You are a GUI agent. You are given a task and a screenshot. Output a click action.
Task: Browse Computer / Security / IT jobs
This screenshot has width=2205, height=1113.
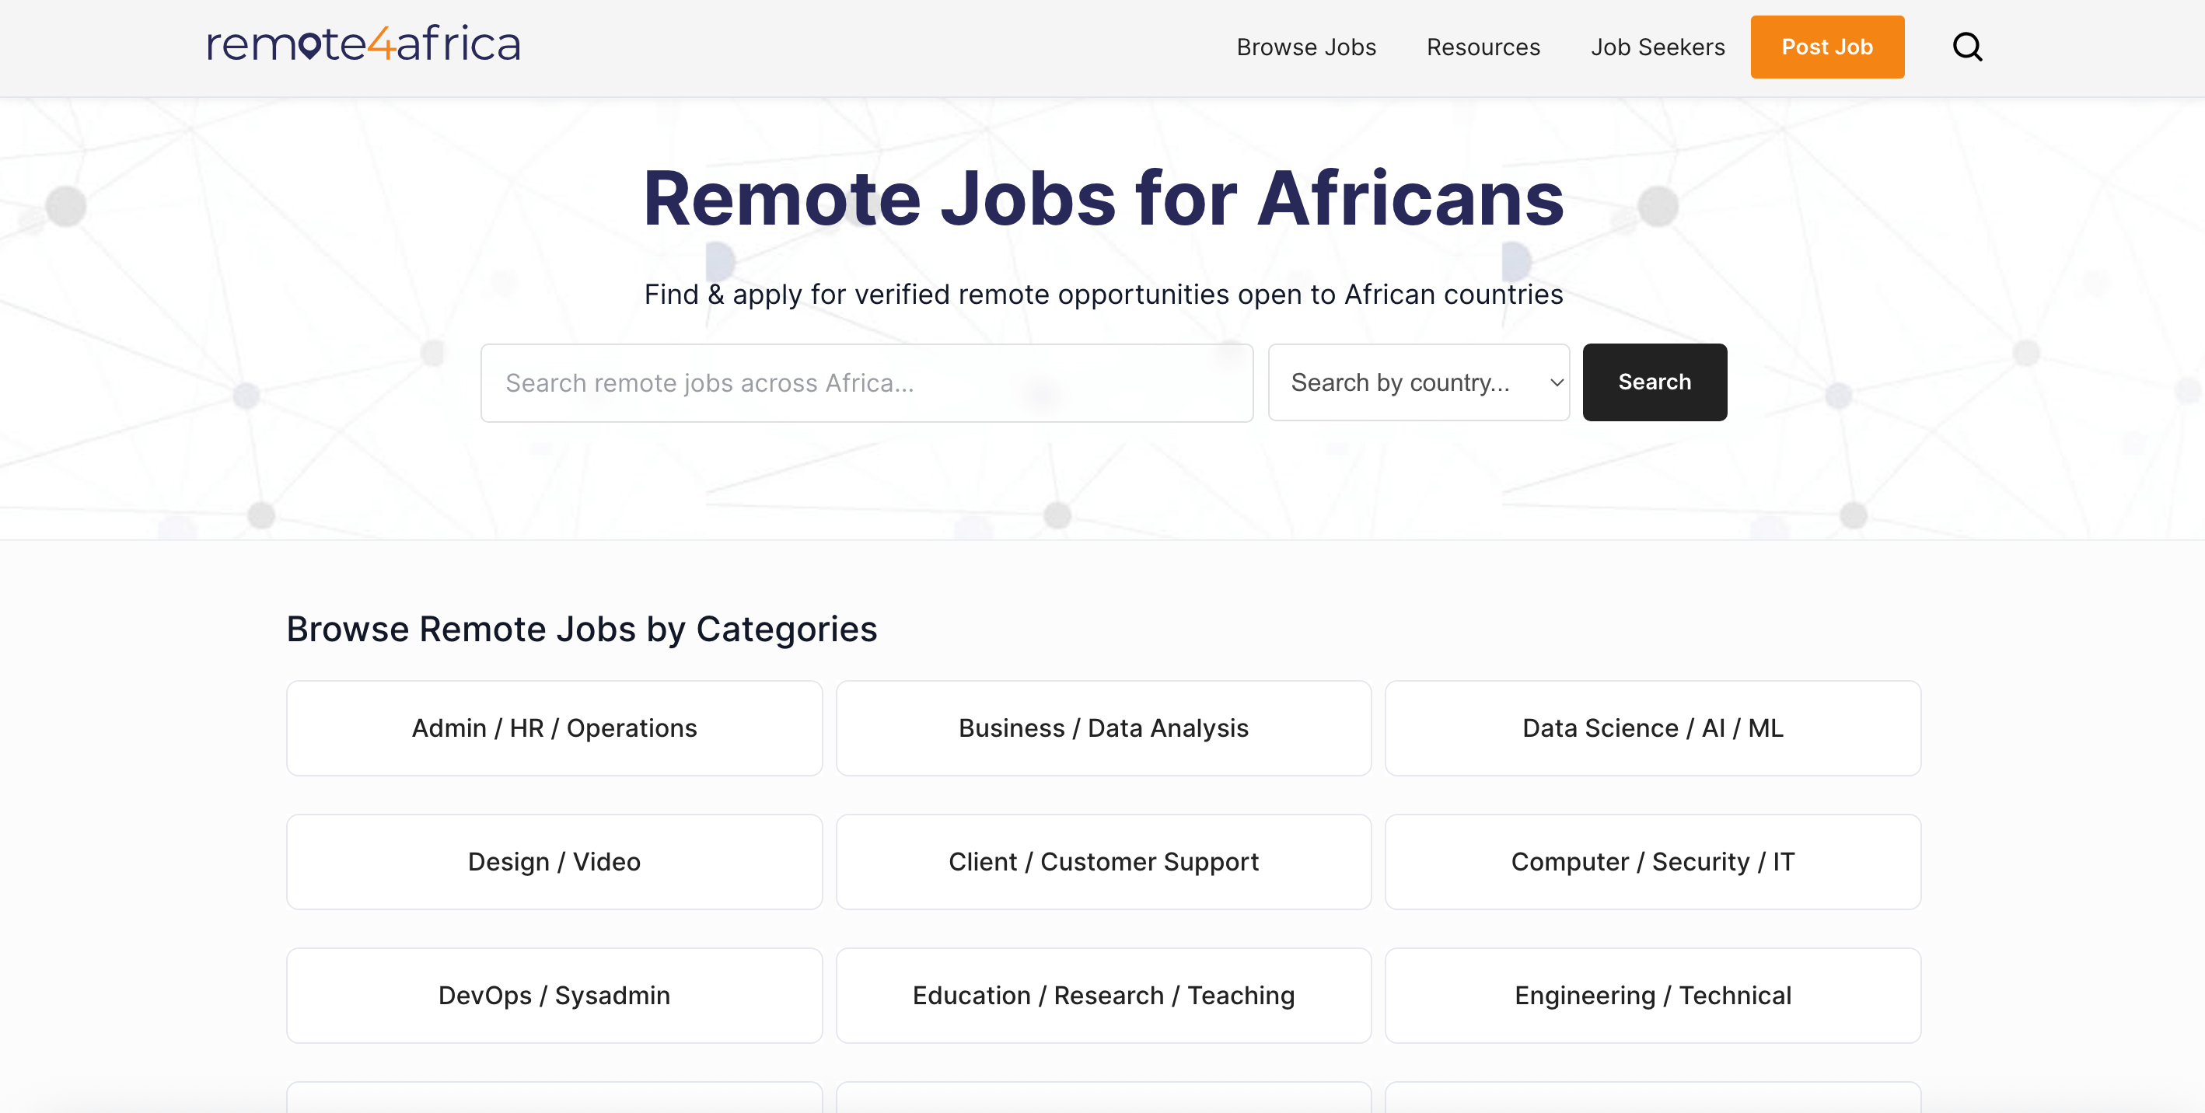1653,861
